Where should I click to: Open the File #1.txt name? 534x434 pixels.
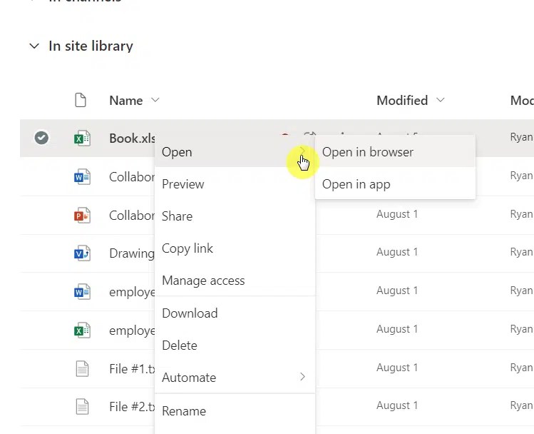pos(132,369)
